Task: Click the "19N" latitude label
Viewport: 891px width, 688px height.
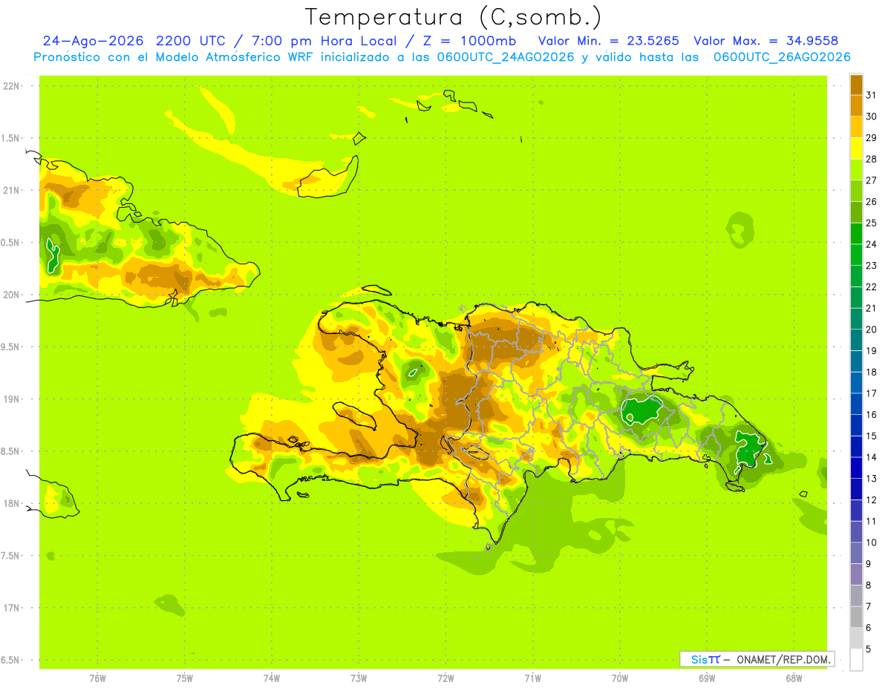Action: (x=12, y=399)
